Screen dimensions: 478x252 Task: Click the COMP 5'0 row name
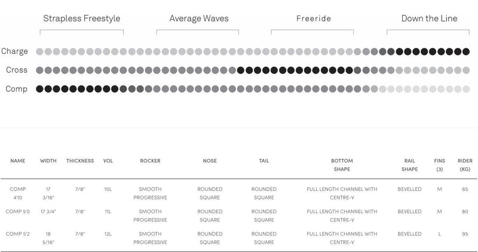(x=18, y=211)
